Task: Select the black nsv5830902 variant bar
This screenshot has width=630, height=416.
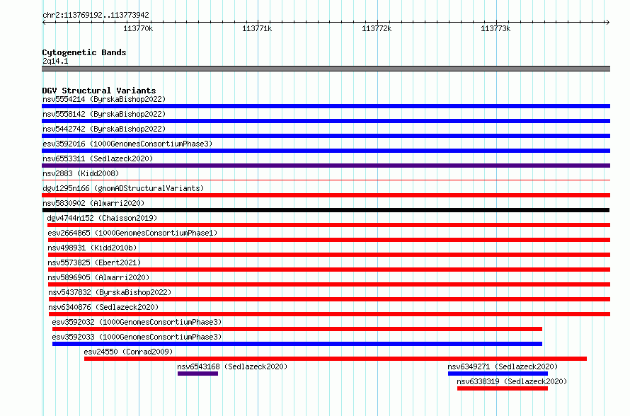Action: click(x=326, y=210)
